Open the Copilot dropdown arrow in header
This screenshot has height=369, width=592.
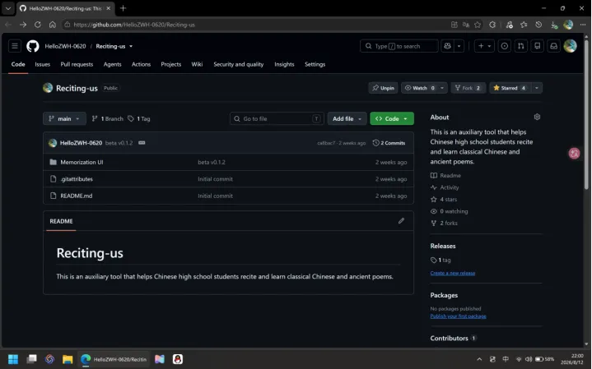click(459, 46)
